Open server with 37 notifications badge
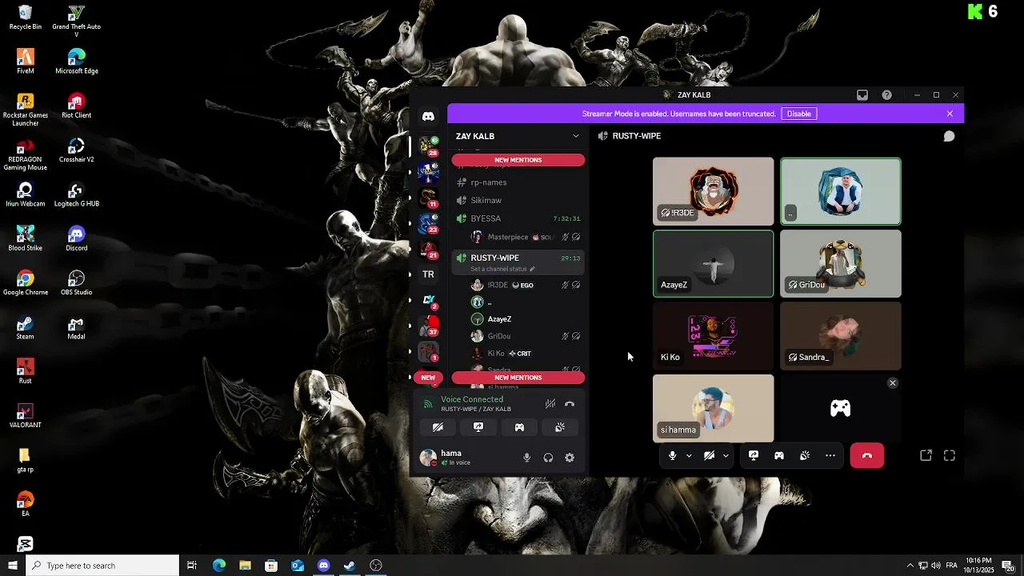 428,326
